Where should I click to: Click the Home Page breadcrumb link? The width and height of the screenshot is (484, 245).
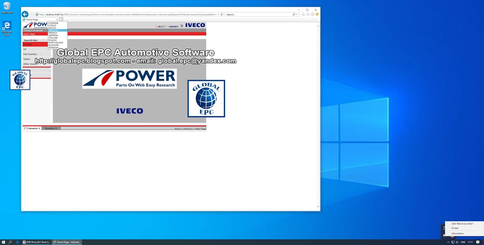pyautogui.click(x=29, y=34)
